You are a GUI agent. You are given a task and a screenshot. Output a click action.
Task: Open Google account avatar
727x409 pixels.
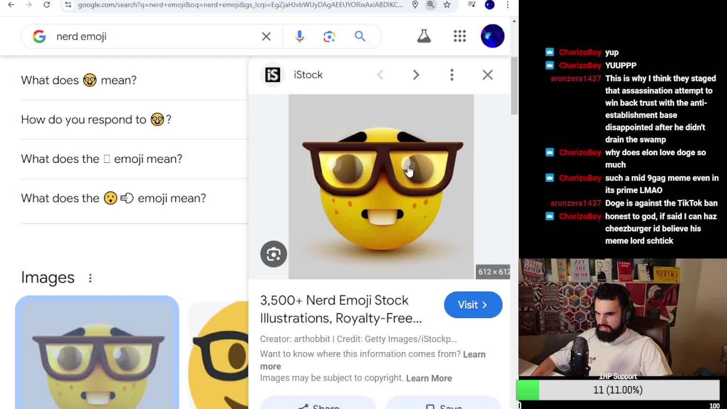click(x=493, y=36)
